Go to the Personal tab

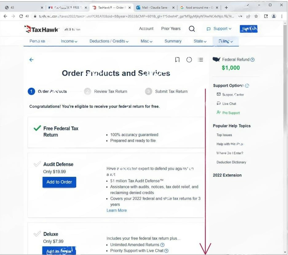(x=37, y=41)
